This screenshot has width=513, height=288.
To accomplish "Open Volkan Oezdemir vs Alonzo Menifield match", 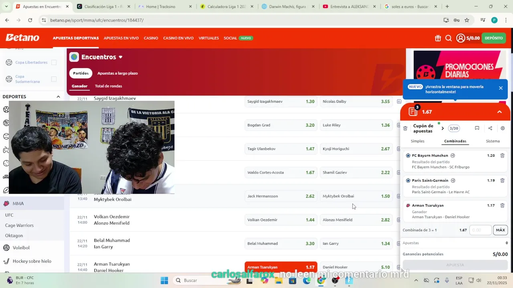I will pos(111,220).
